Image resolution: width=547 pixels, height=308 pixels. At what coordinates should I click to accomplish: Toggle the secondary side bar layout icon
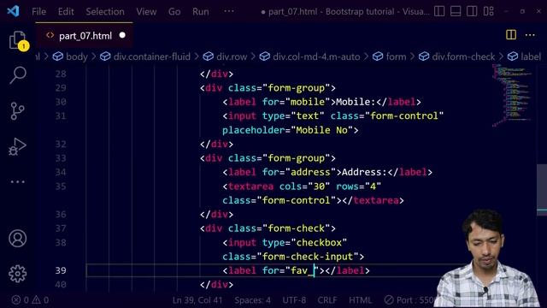(472, 11)
